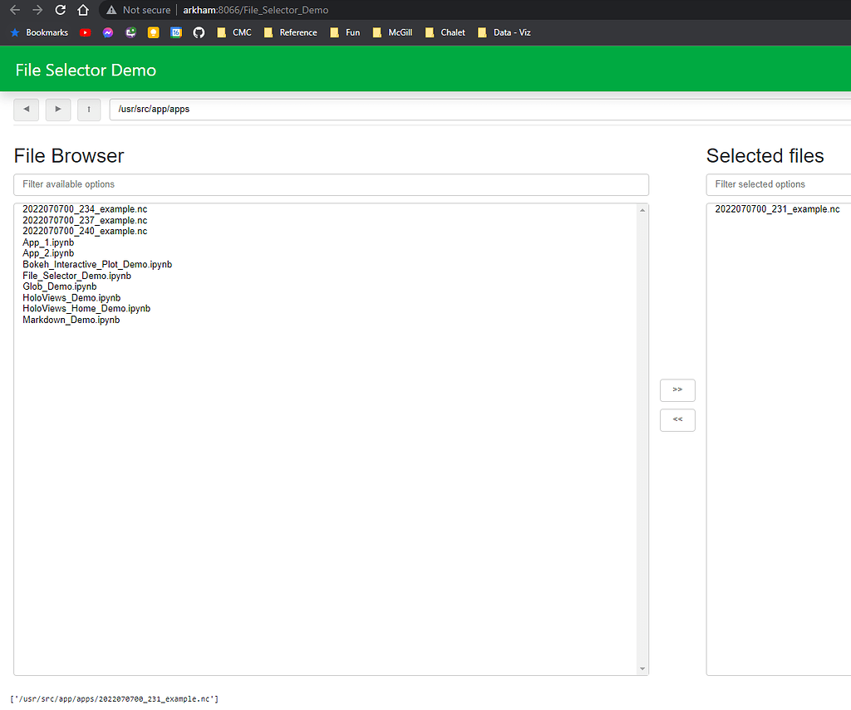Open the Messenger bookmark
Screen dimensions: 851x710
click(x=107, y=32)
